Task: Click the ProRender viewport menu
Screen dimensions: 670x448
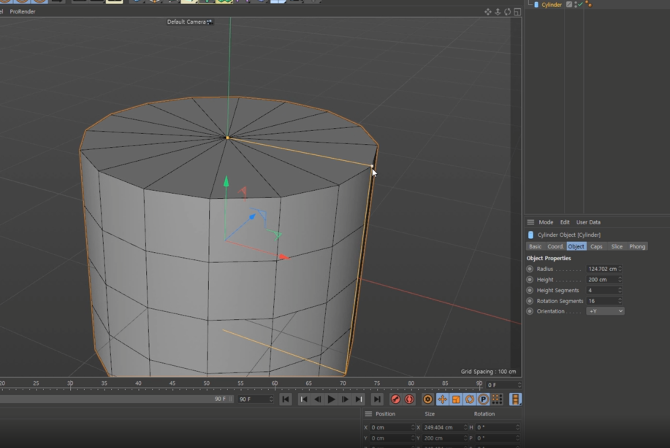Action: 22,12
